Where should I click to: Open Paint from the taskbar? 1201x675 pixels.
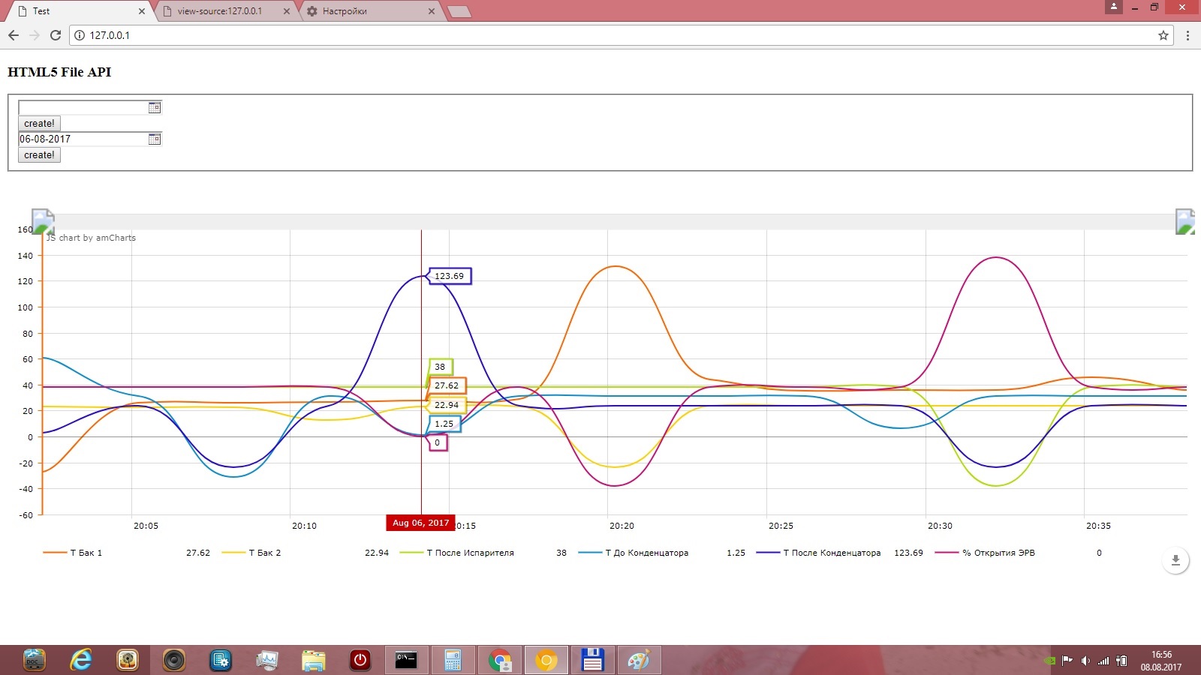[x=639, y=660]
